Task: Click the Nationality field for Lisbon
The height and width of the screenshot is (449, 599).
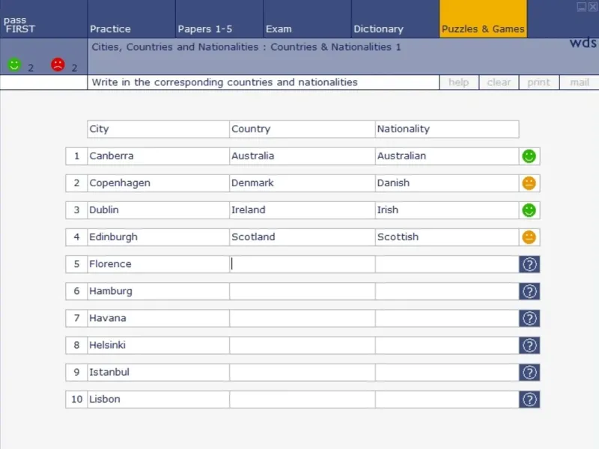Action: 446,399
